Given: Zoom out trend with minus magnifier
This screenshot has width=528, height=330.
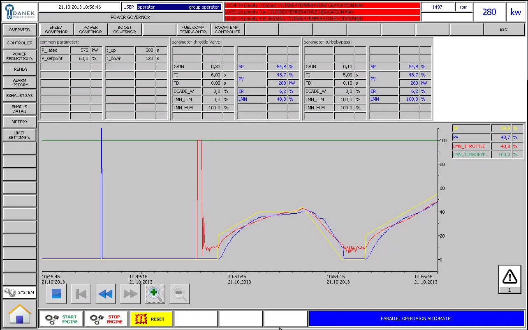Looking at the screenshot, I should tap(179, 294).
